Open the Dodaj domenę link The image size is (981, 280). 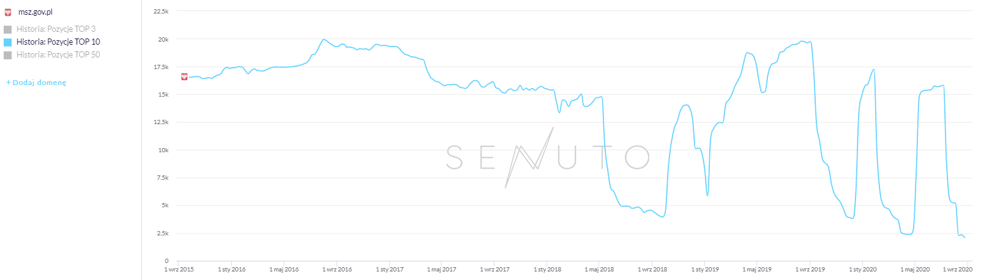(39, 83)
